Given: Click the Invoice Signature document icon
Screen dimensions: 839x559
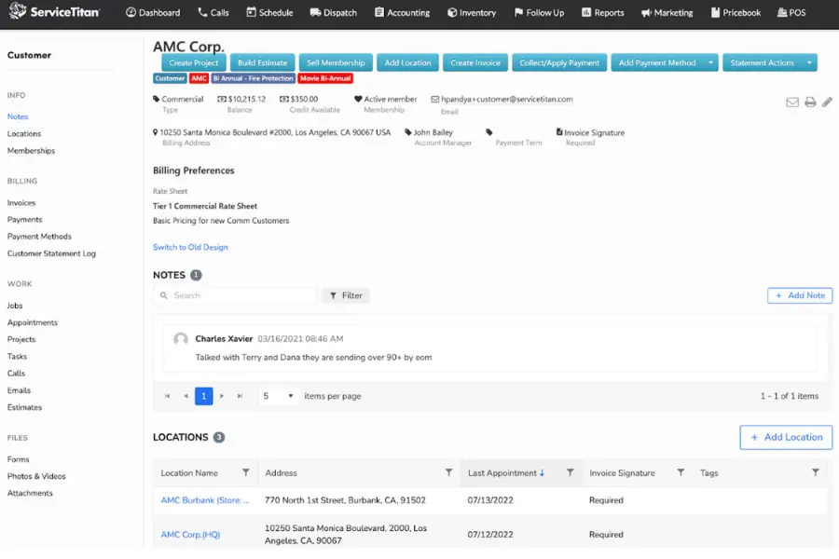Looking at the screenshot, I should click(559, 131).
